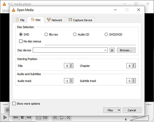The width and height of the screenshot is (154, 122).
Task: Click inside the Title number field
Action: pos(67,66)
